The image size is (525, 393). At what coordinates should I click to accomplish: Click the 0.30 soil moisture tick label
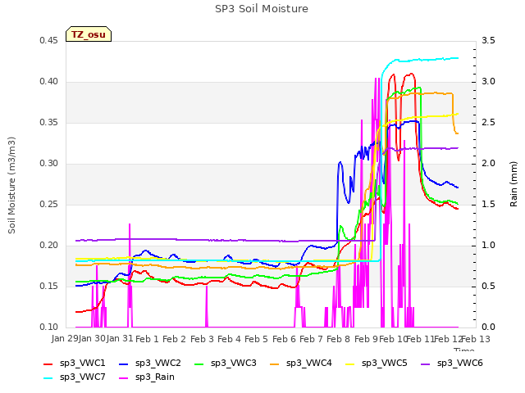coord(49,164)
